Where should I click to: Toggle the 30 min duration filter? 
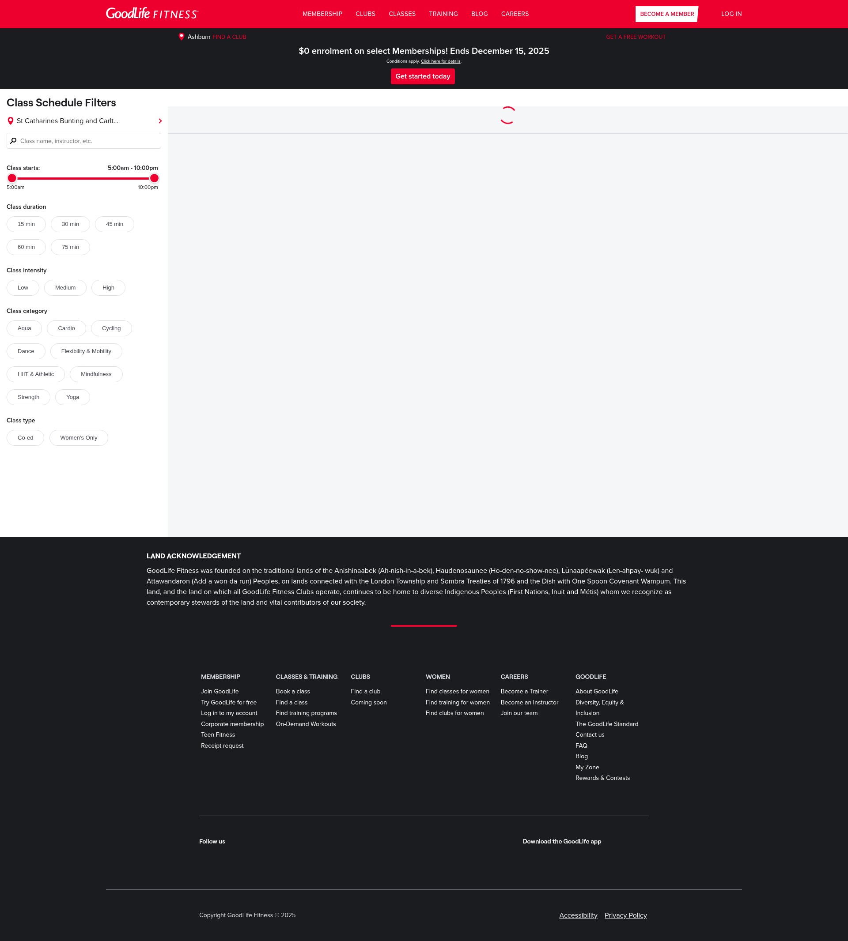tap(70, 224)
